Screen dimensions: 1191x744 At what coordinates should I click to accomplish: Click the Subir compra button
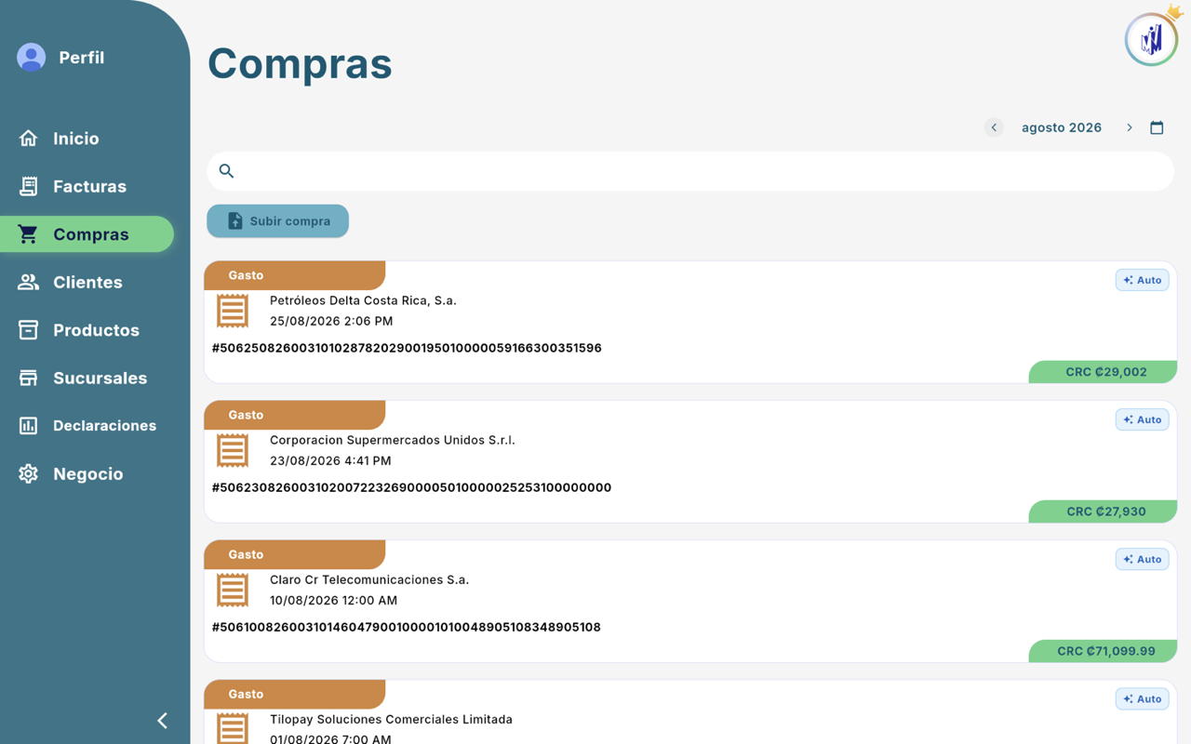coord(277,221)
